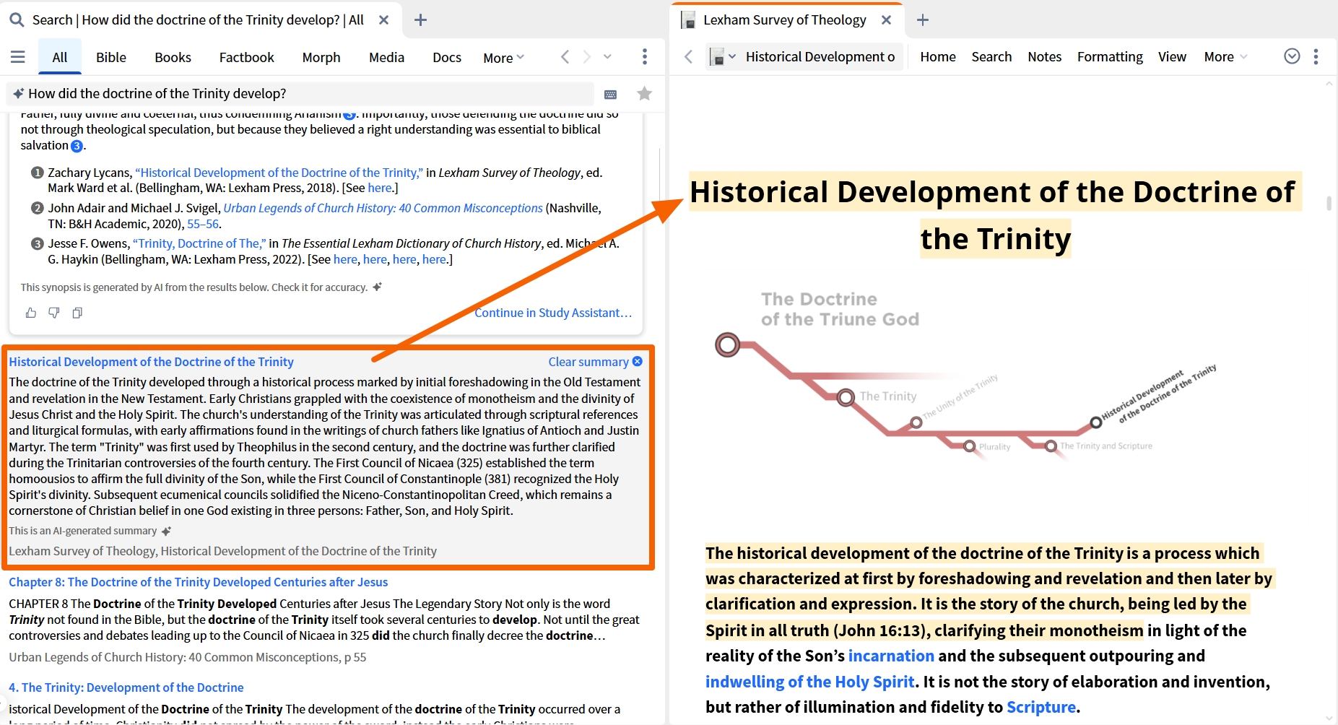
Task: Click the thumbs down feedback icon
Action: coord(54,313)
